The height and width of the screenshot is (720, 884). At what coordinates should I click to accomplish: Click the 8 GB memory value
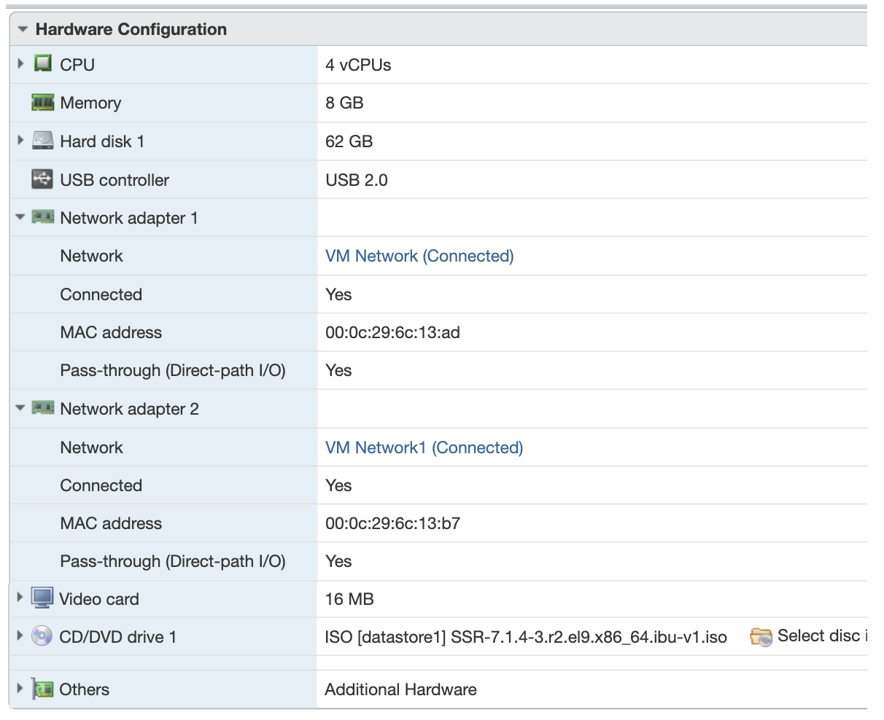pos(344,103)
